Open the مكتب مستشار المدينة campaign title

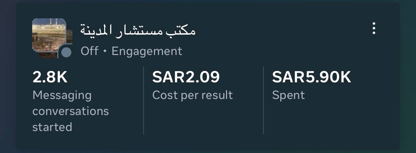click(138, 30)
